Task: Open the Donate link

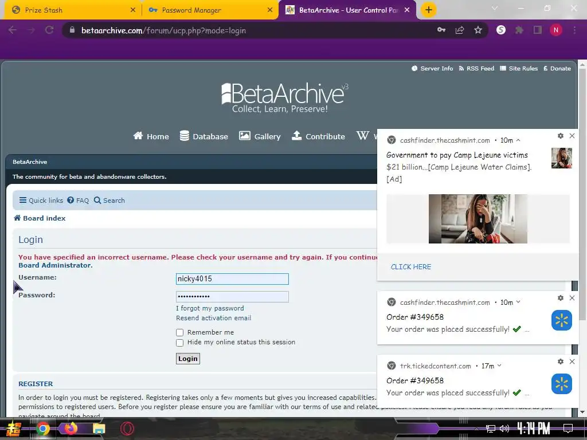Action: (x=557, y=69)
